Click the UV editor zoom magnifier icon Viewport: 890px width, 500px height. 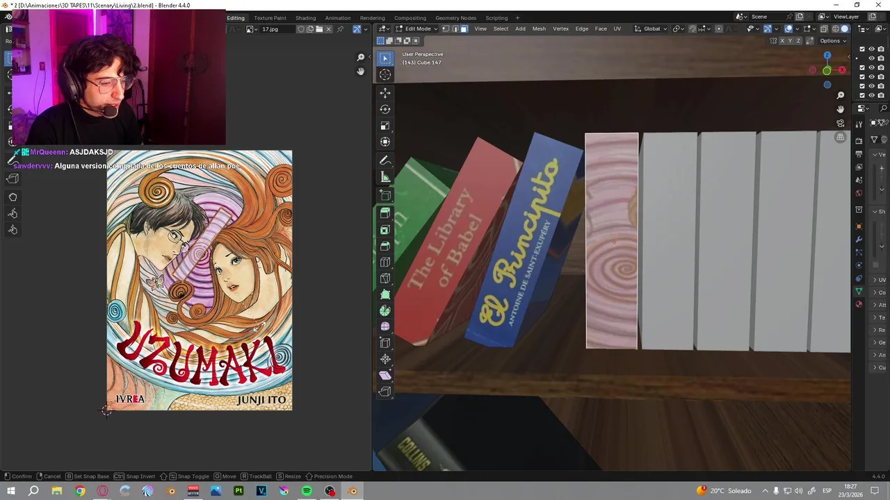point(360,58)
